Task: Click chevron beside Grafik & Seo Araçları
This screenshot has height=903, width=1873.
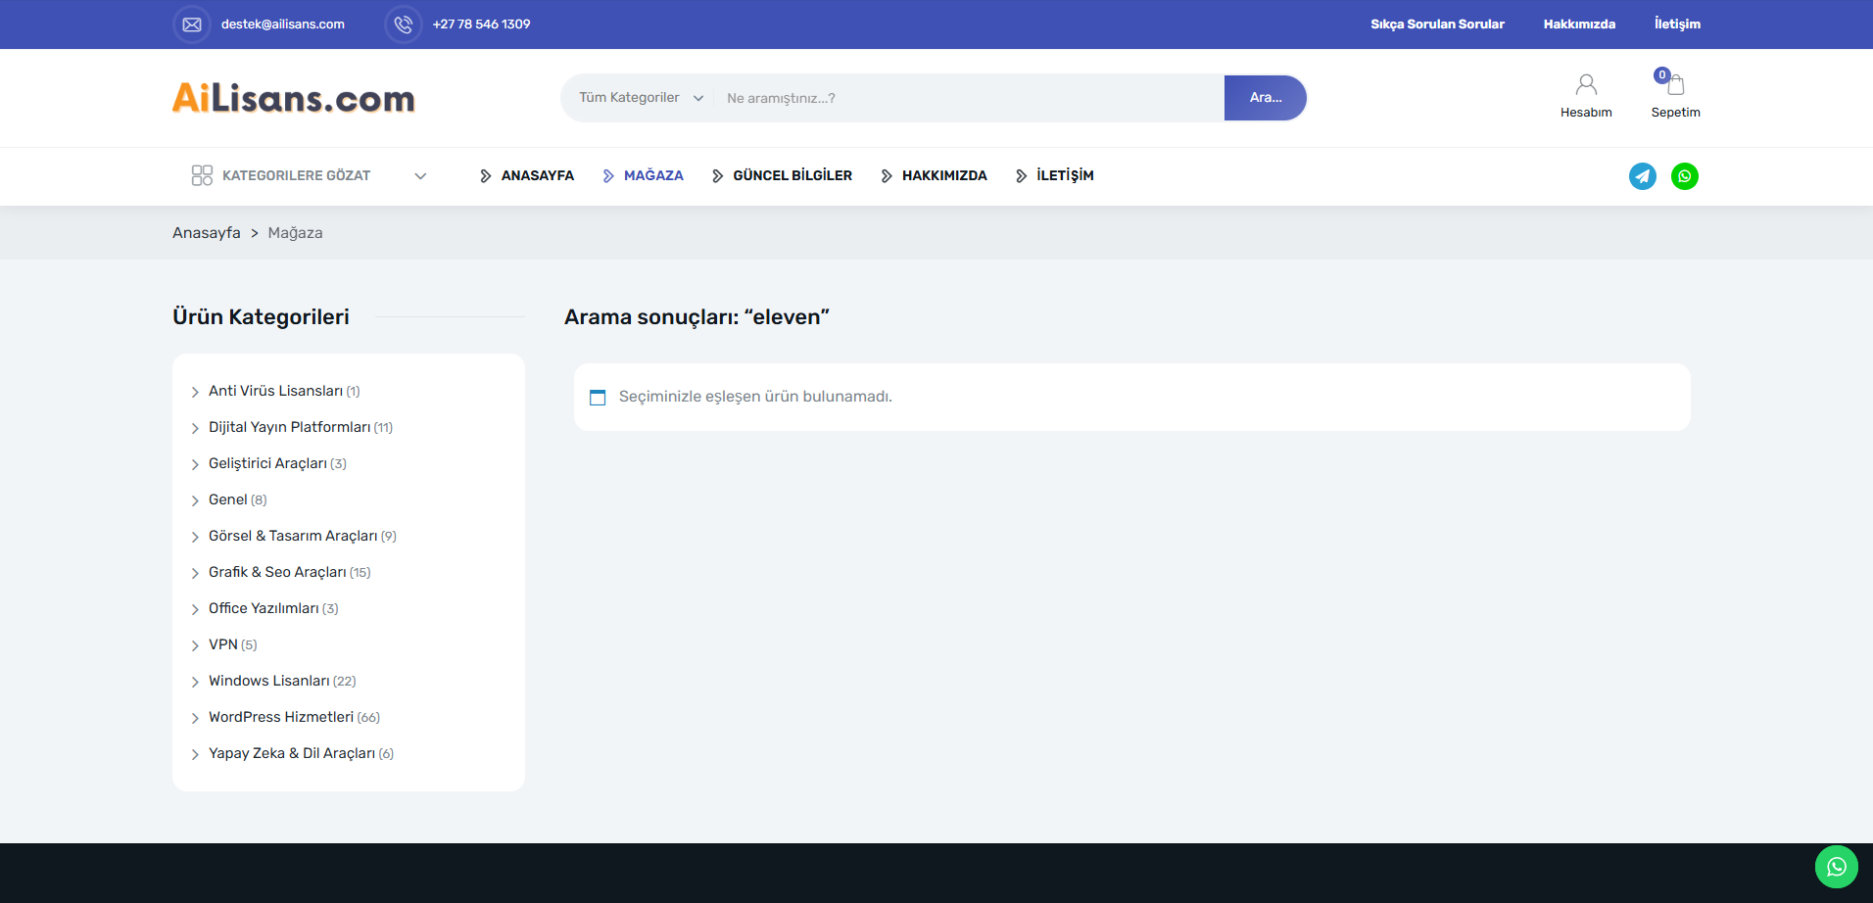Action: 195,573
